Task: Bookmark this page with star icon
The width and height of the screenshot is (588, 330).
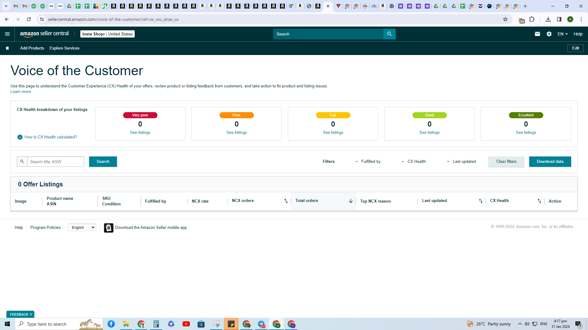Action: [x=505, y=19]
